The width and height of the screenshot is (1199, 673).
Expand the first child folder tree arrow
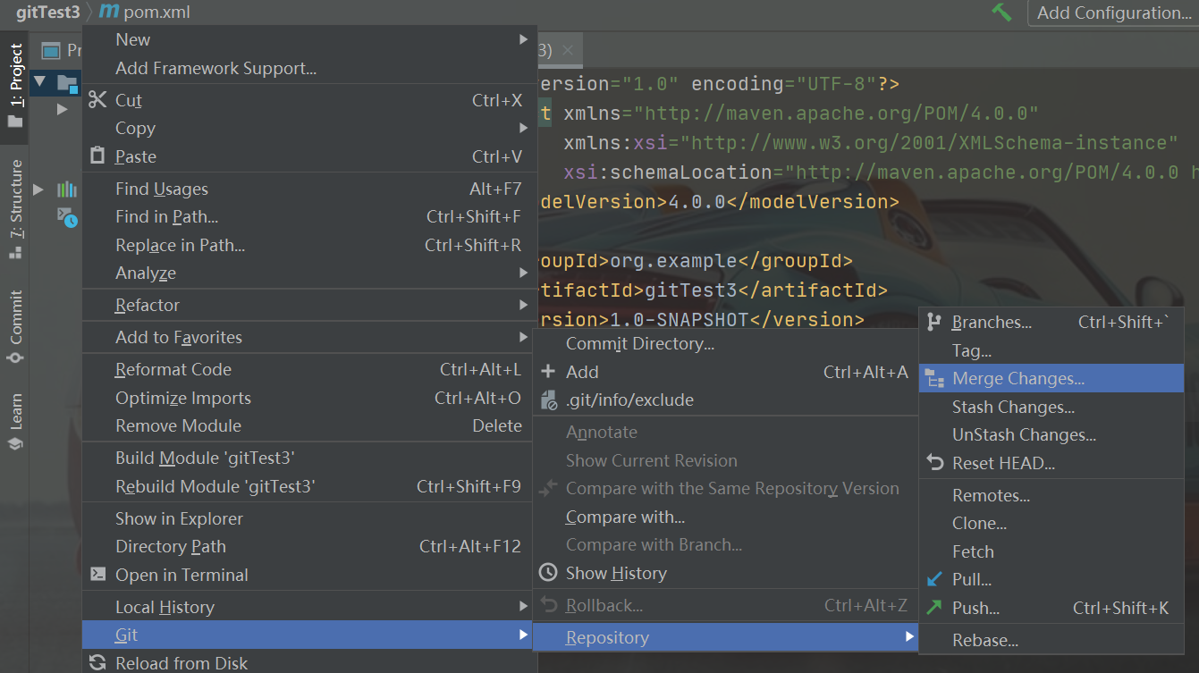(x=62, y=109)
